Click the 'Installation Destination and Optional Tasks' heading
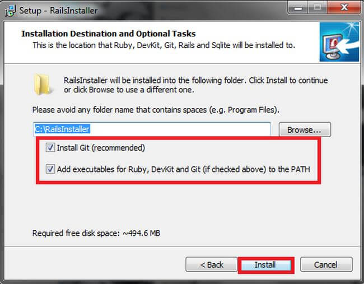Viewport: 364px width, 284px height. click(108, 34)
